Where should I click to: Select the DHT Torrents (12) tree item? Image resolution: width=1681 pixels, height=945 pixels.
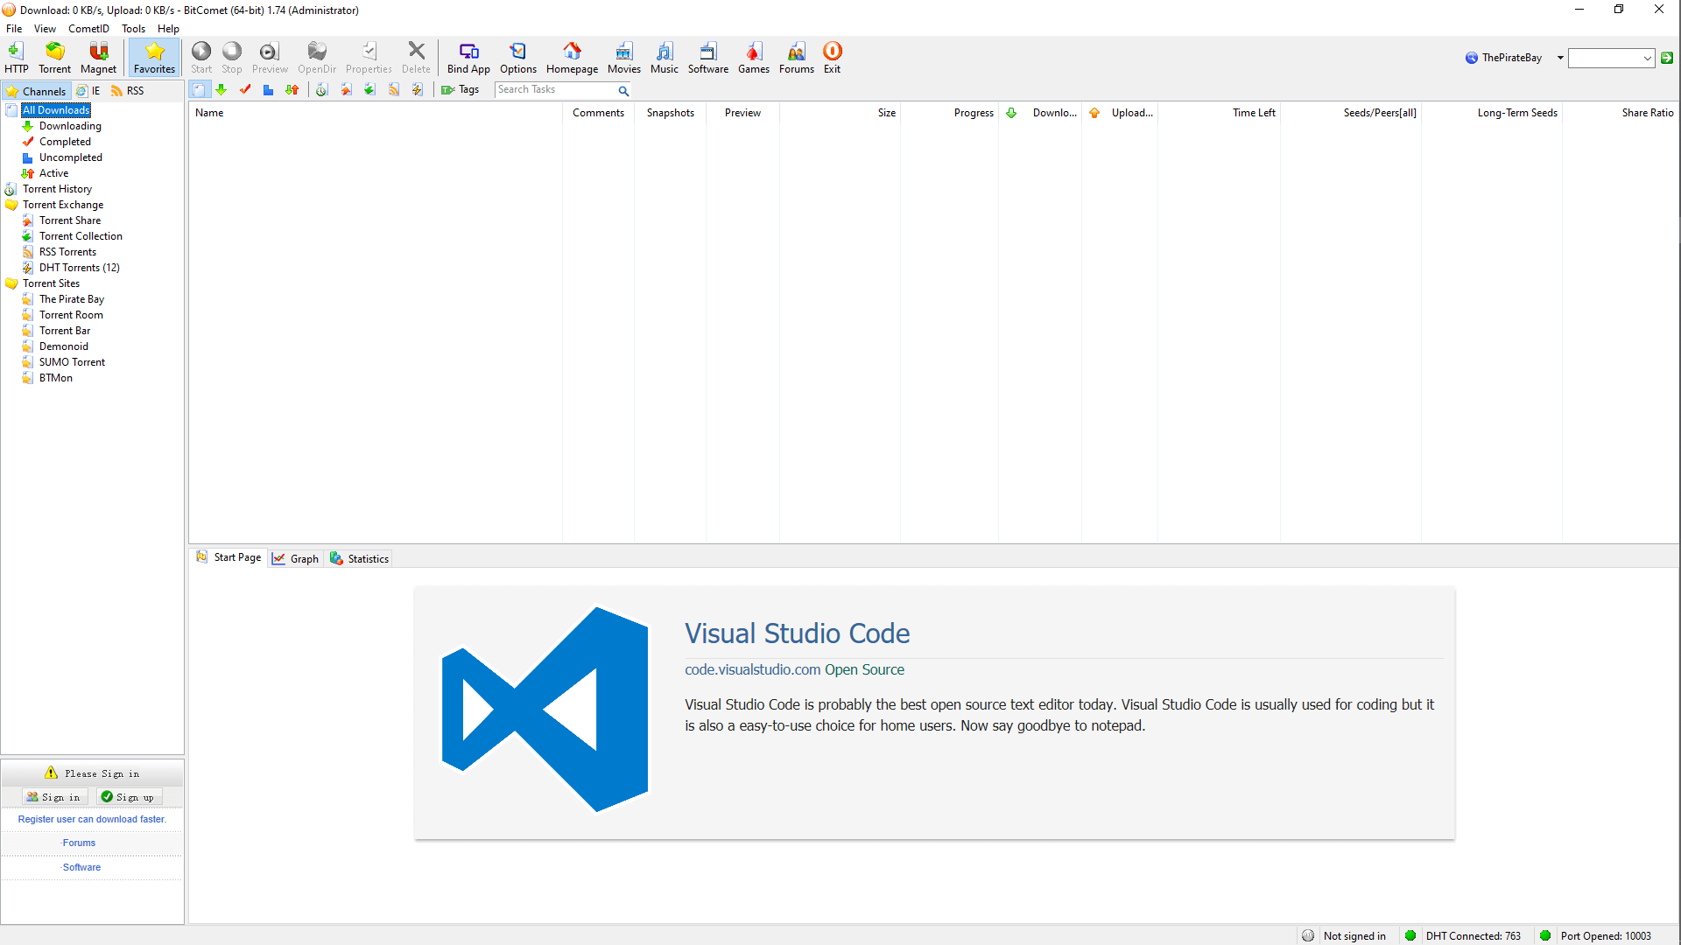(x=79, y=267)
